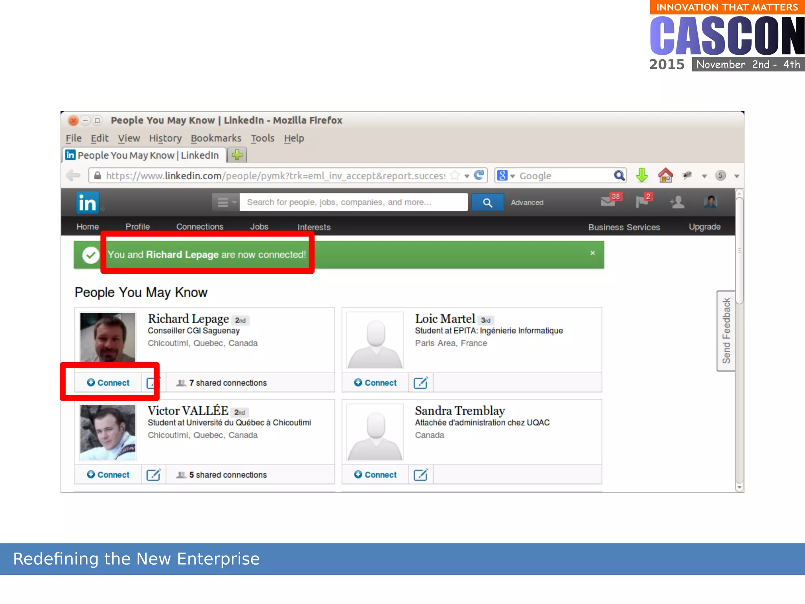
Task: Click the LinkedIn search input field
Action: (x=353, y=203)
